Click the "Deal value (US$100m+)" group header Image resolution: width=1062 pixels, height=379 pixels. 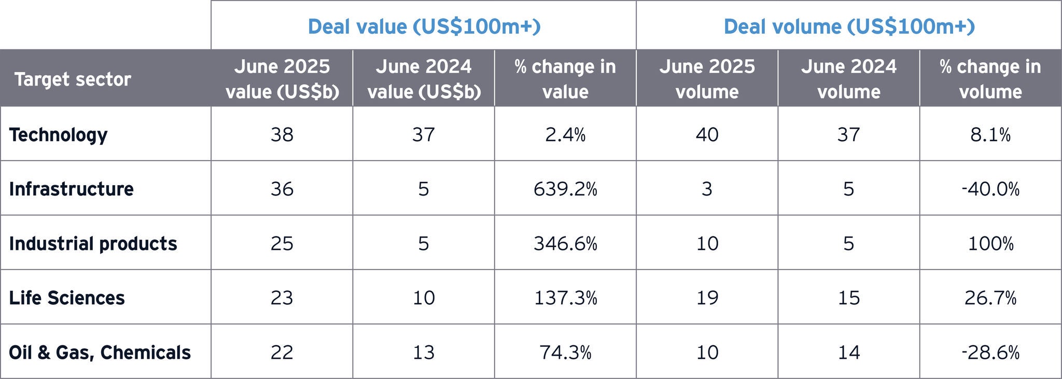tap(424, 26)
